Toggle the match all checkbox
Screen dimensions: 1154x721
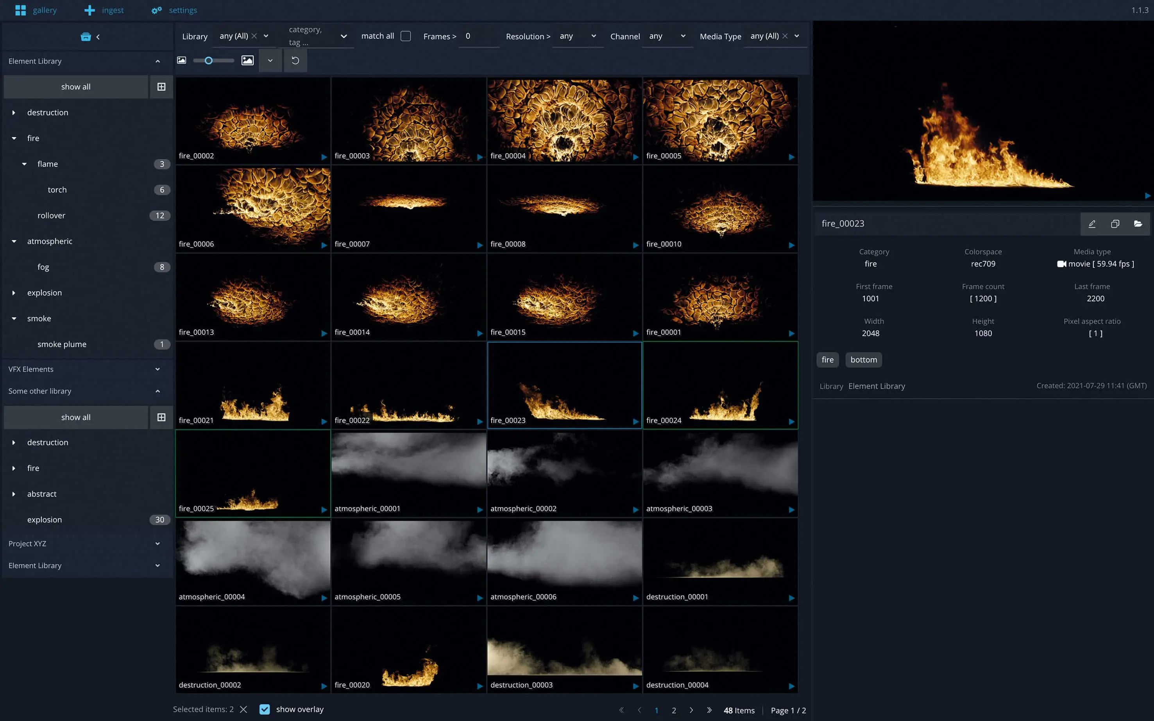click(405, 36)
